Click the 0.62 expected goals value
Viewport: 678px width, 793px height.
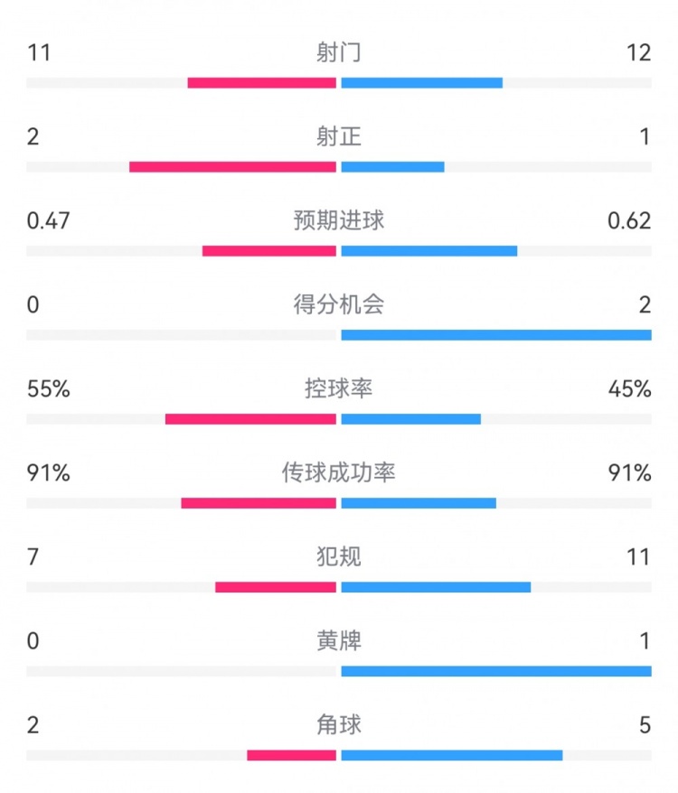630,220
